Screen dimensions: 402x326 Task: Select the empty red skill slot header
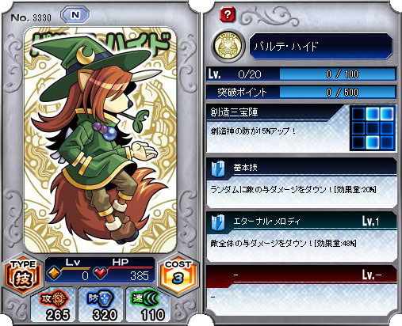[301, 275]
